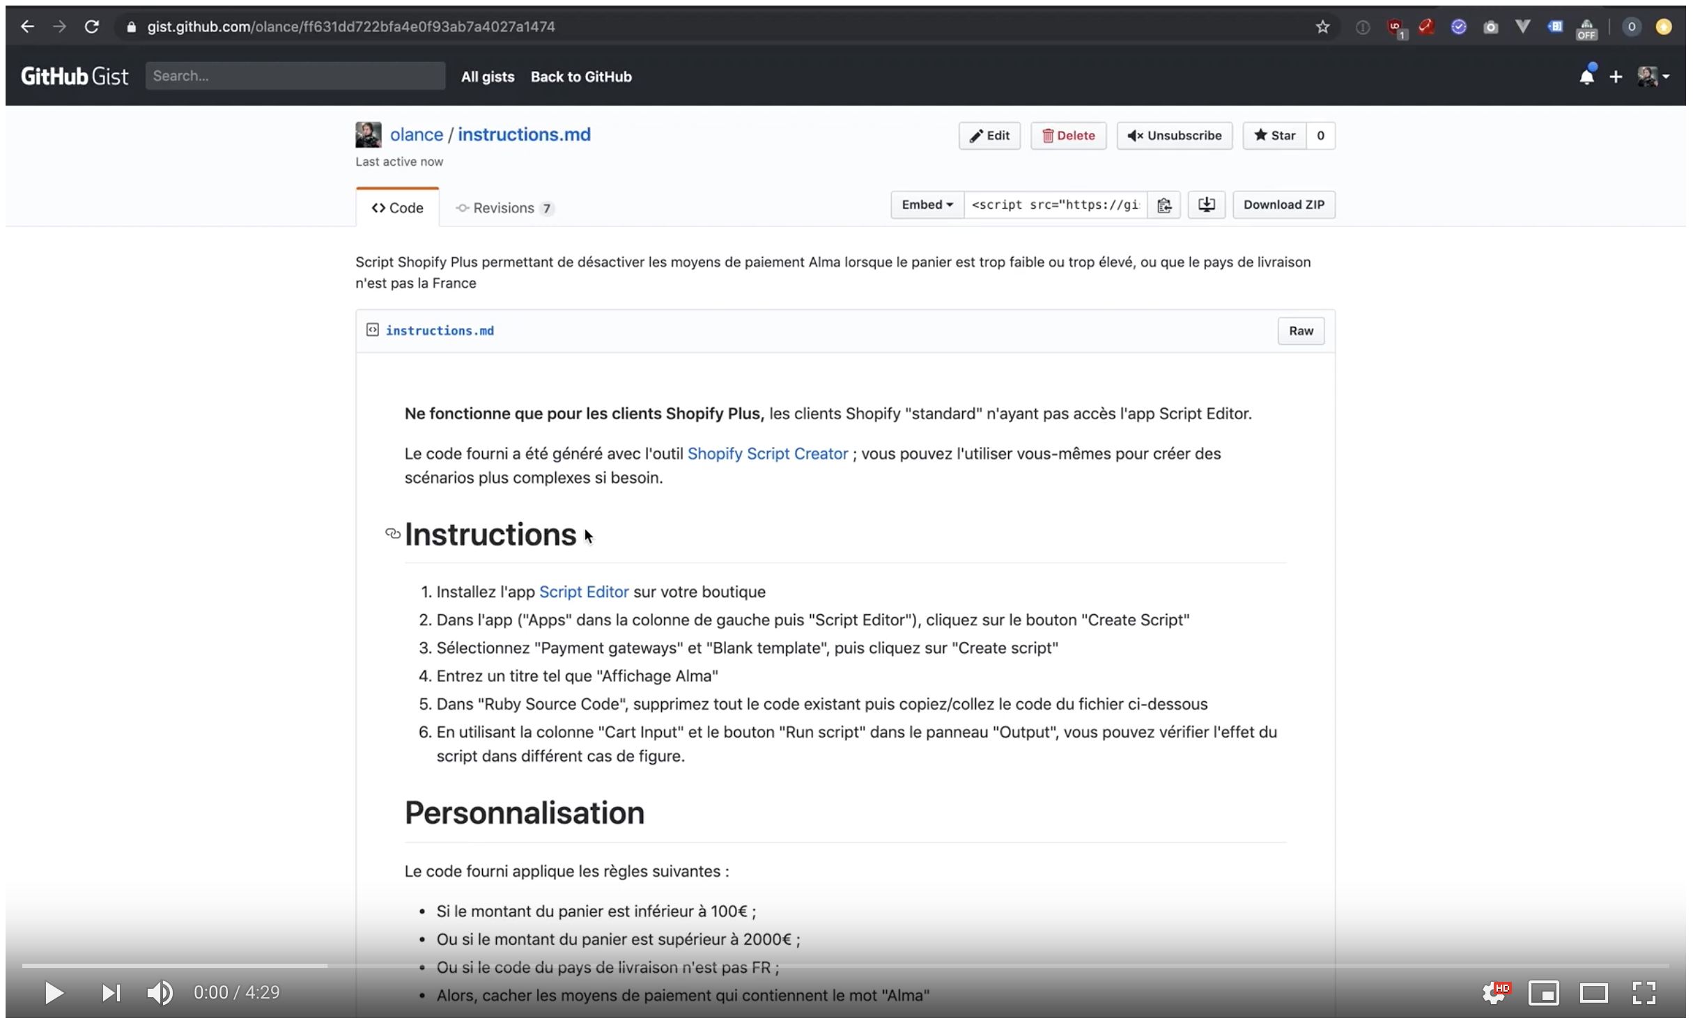Skip to next video
The height and width of the screenshot is (1025, 1693).
point(111,992)
